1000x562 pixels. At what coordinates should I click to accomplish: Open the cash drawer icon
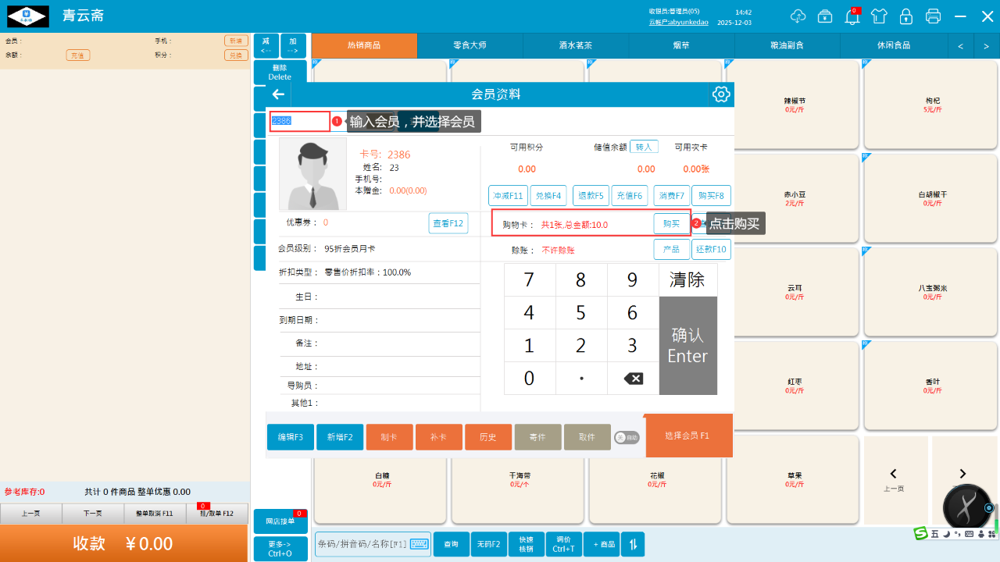pyautogui.click(x=825, y=16)
